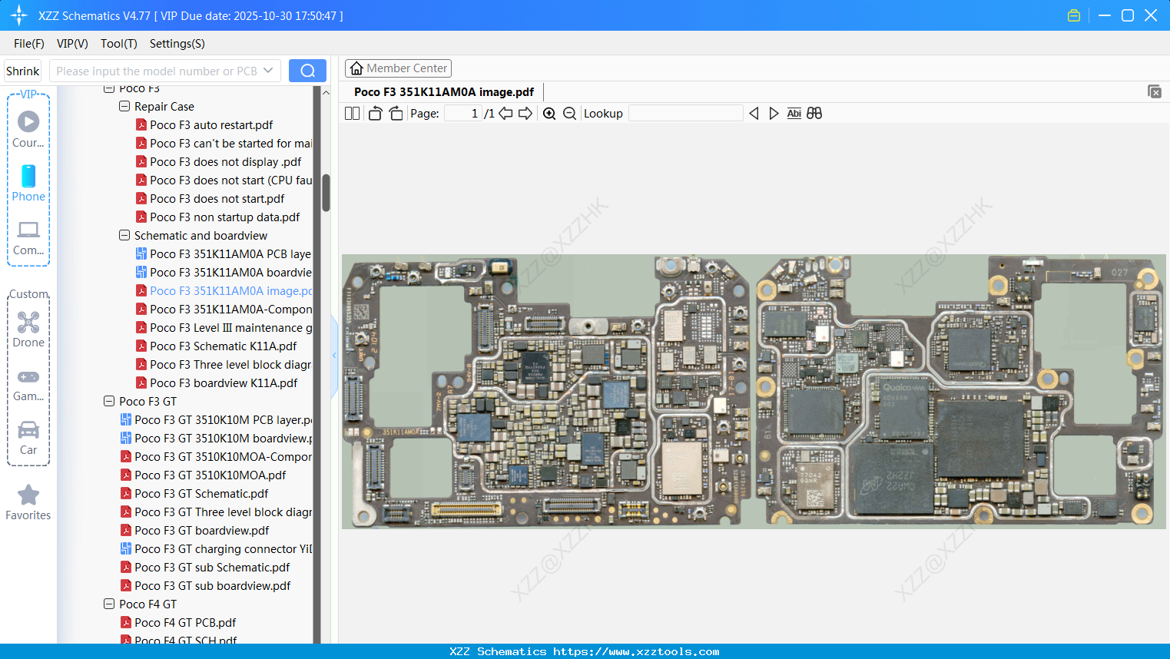This screenshot has height=659, width=1170.
Task: Zoom out of the board image
Action: pos(569,113)
